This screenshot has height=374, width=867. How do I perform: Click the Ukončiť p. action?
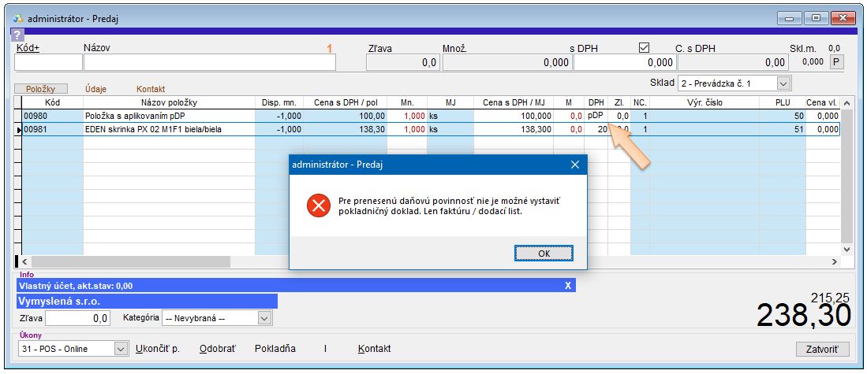coord(158,349)
